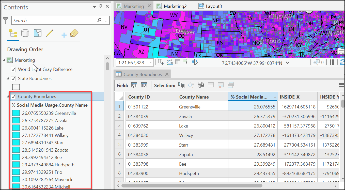Click Delete Selection icon in table
This screenshot has width=345, height=190.
point(221,85)
